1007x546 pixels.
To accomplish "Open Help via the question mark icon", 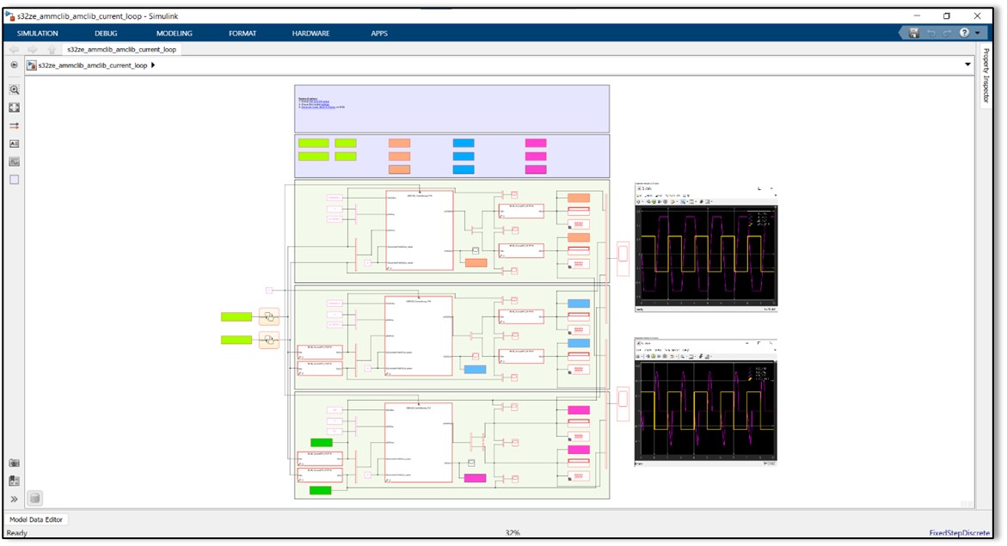I will click(x=965, y=31).
